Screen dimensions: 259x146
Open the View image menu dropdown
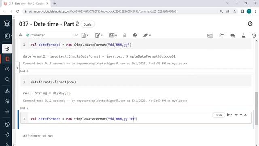(113, 35)
